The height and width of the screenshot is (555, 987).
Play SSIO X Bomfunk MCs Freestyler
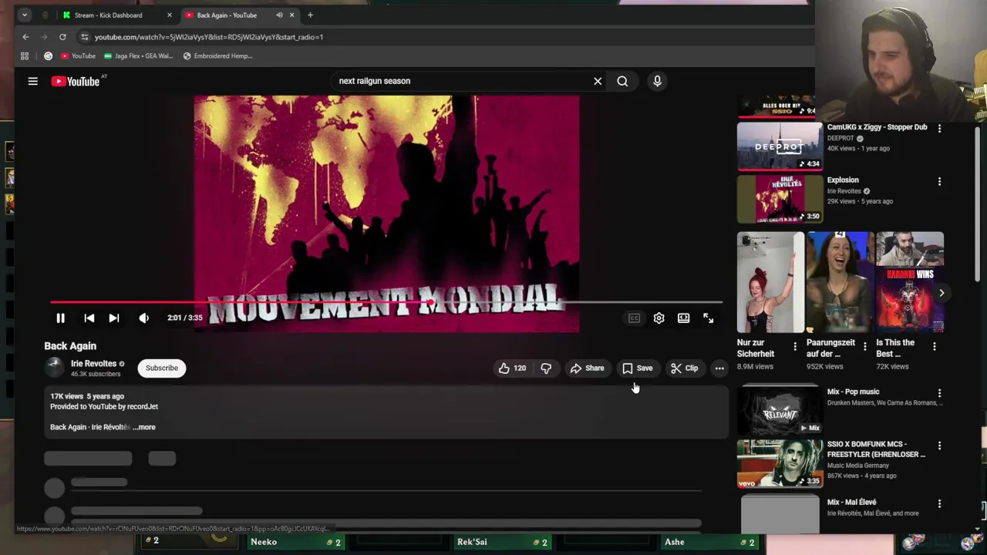click(x=780, y=463)
